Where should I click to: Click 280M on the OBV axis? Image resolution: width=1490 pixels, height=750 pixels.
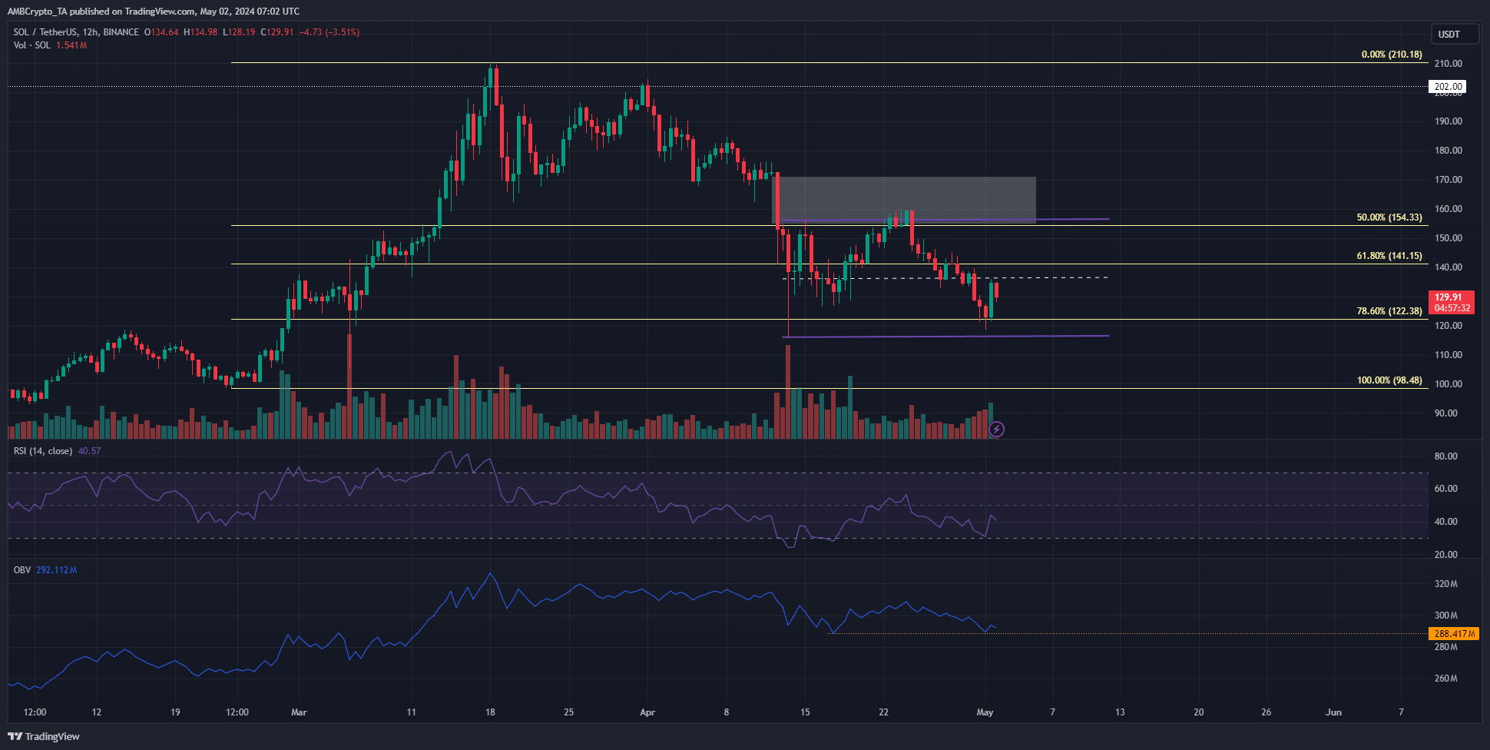[1446, 647]
